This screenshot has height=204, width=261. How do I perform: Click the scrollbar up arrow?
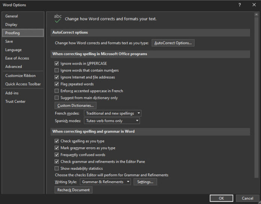(257, 15)
